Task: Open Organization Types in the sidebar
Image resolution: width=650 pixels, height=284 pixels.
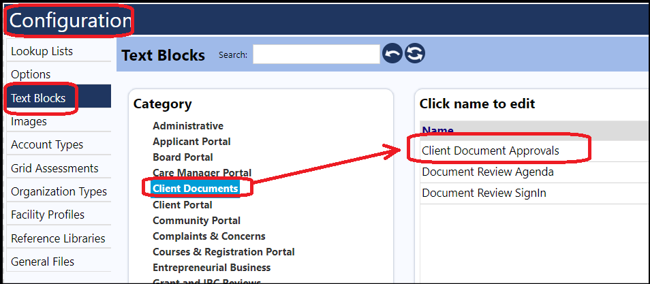Action: [59, 191]
